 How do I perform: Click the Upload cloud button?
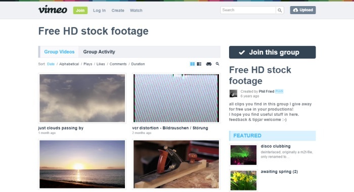tap(303, 10)
